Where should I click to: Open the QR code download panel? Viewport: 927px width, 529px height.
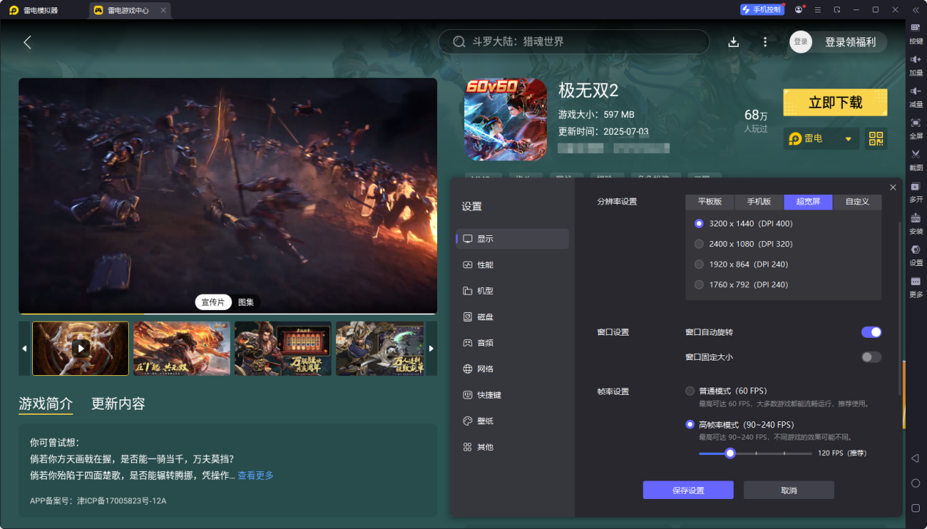(876, 138)
